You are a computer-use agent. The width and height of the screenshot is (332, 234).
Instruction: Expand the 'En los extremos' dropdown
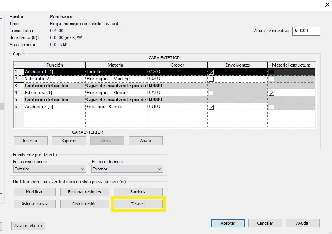(127, 169)
